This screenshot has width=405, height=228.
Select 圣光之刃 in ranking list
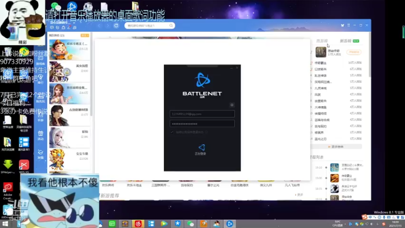point(320,139)
